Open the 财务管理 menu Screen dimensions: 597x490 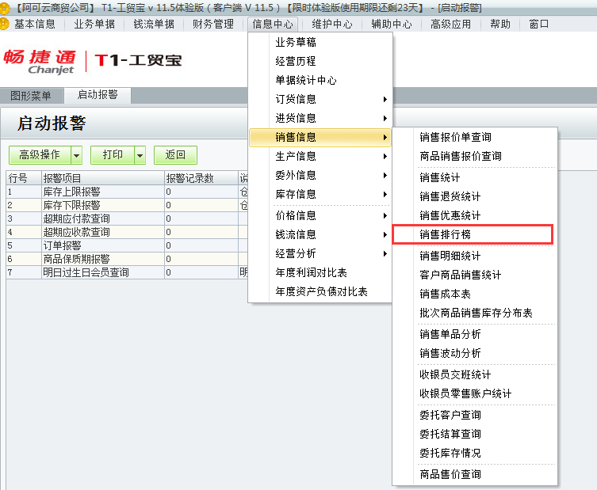point(212,25)
